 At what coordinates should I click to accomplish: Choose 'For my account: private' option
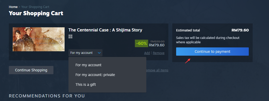(95, 75)
